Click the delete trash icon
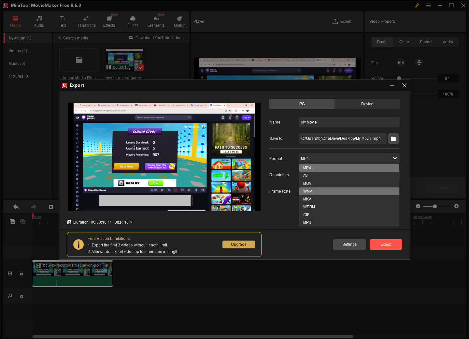 click(x=51, y=207)
